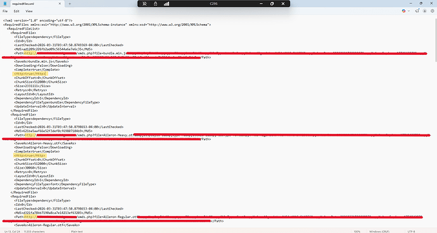Click the SaveAs Aileron-Regular.otf line

[x=47, y=225]
